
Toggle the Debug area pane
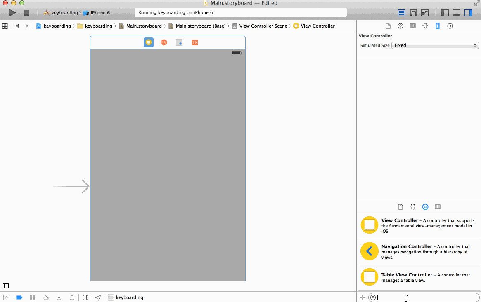[457, 12]
